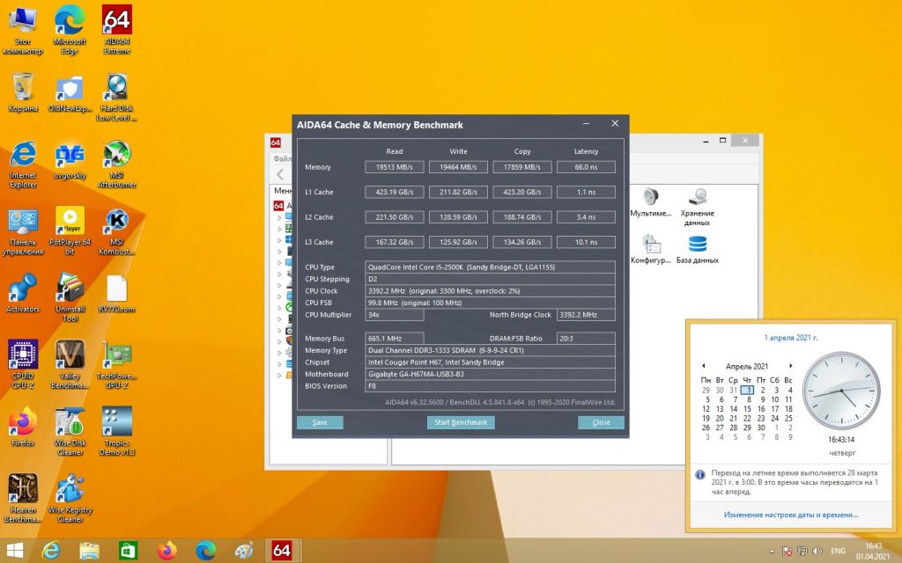This screenshot has width=902, height=563.
Task: Minimize the benchmark dialog
Action: (586, 123)
